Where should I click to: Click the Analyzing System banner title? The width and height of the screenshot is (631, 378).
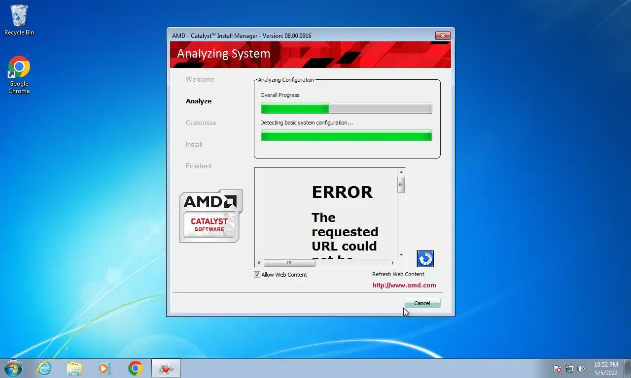(x=223, y=54)
